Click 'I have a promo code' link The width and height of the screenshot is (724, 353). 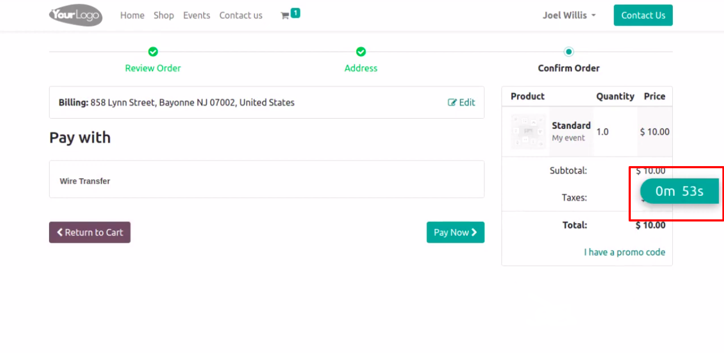tap(624, 252)
